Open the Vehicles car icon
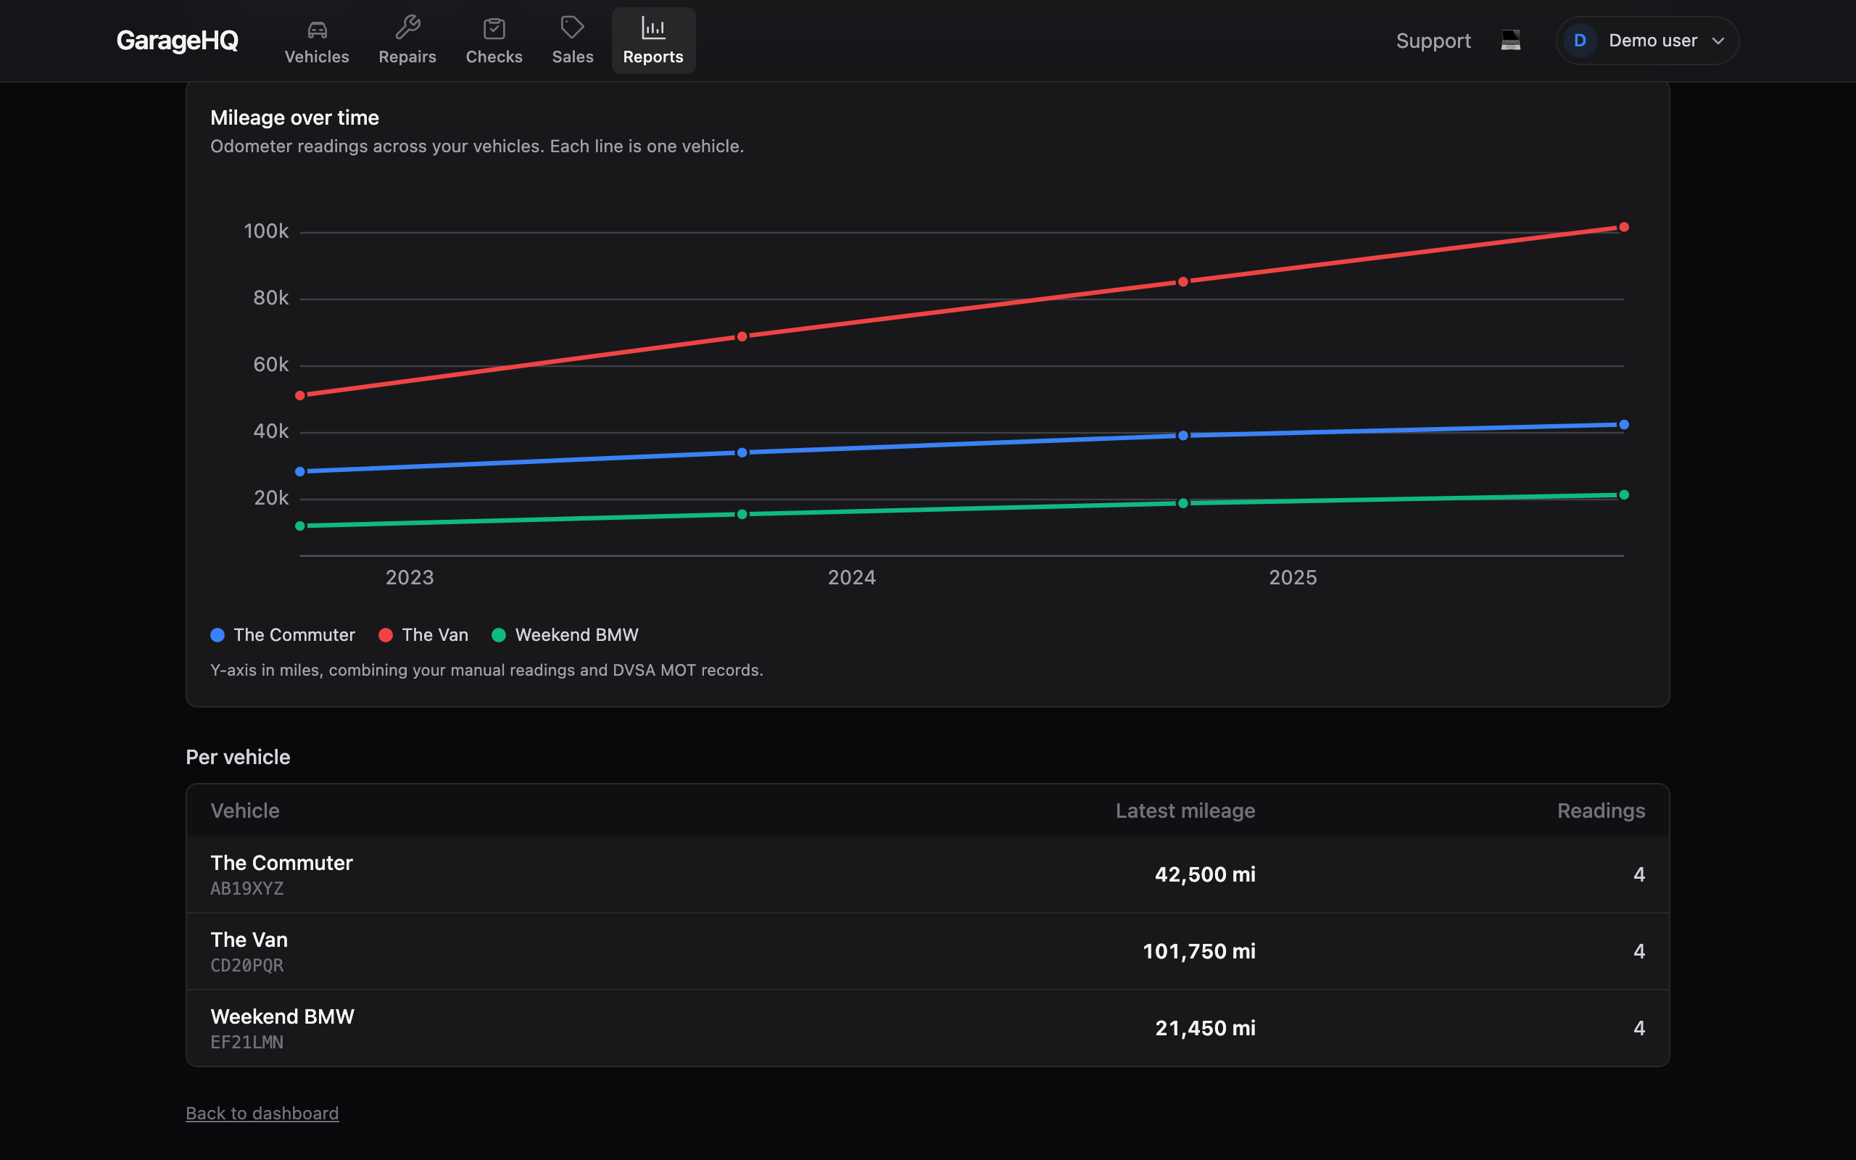 coord(317,29)
